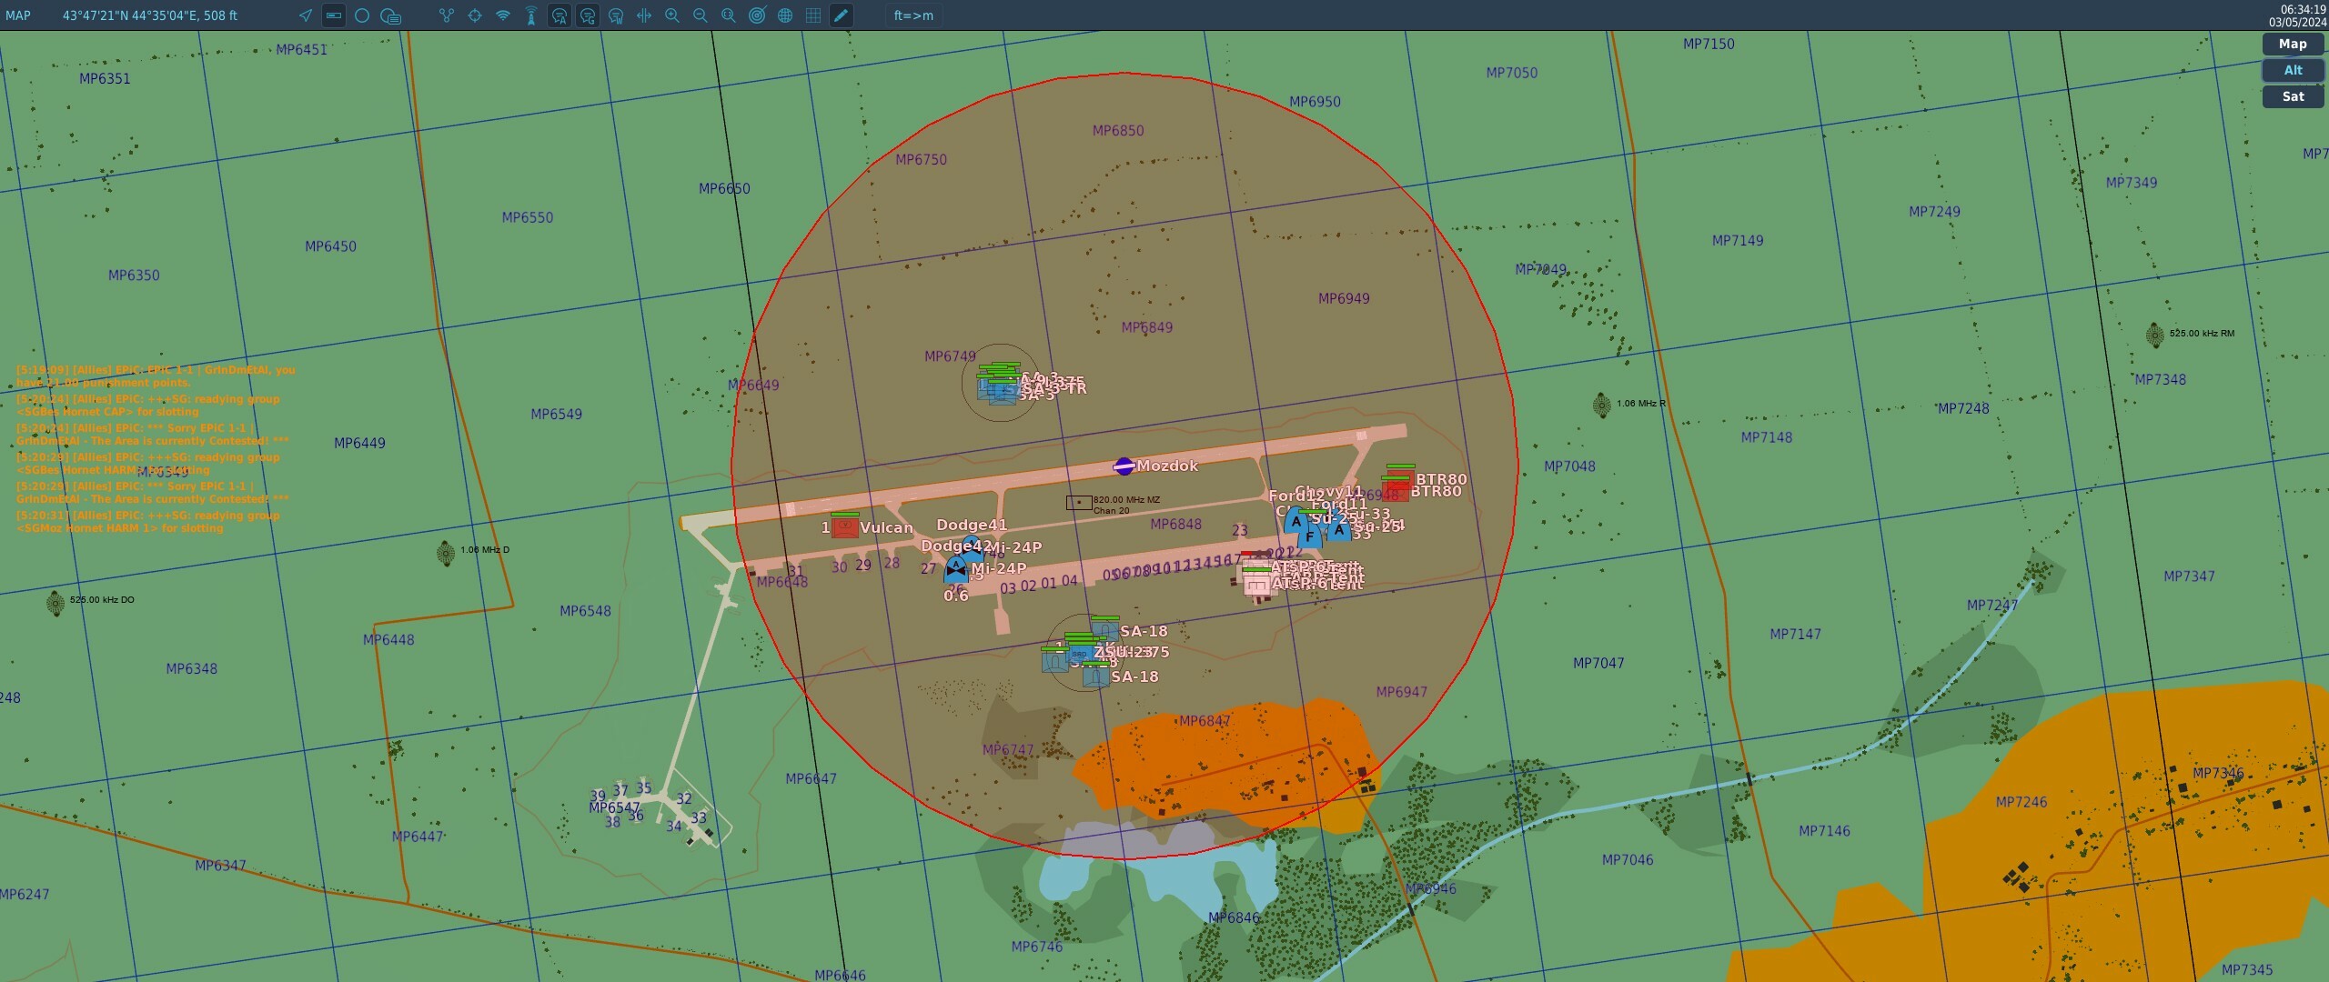The height and width of the screenshot is (982, 2329).
Task: Click the clock time in top-right corner
Action: (2304, 9)
